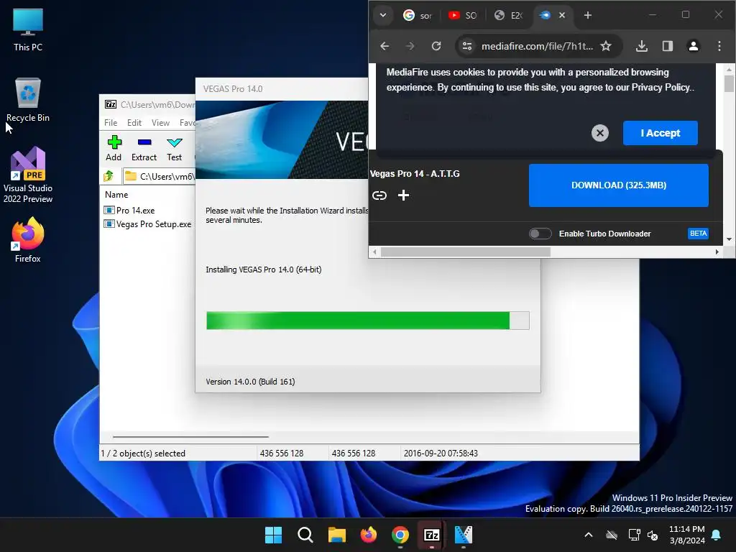The height and width of the screenshot is (552, 736).
Task: Open the Edit menu in 7-Zip
Action: pyautogui.click(x=134, y=122)
